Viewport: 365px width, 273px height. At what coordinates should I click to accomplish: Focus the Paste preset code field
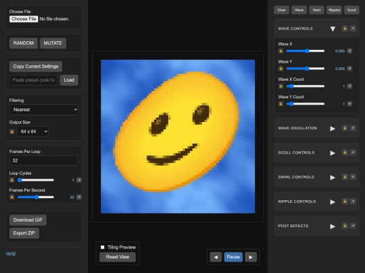point(34,80)
